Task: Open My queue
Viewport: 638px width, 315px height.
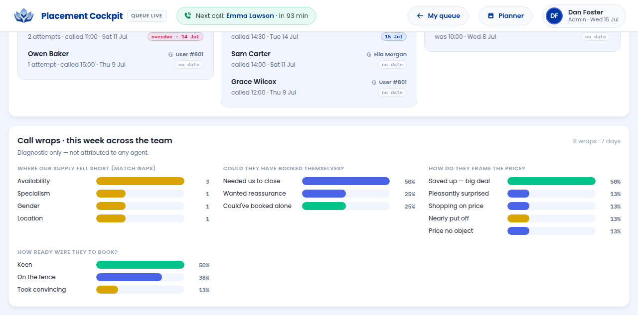Action: pos(438,16)
